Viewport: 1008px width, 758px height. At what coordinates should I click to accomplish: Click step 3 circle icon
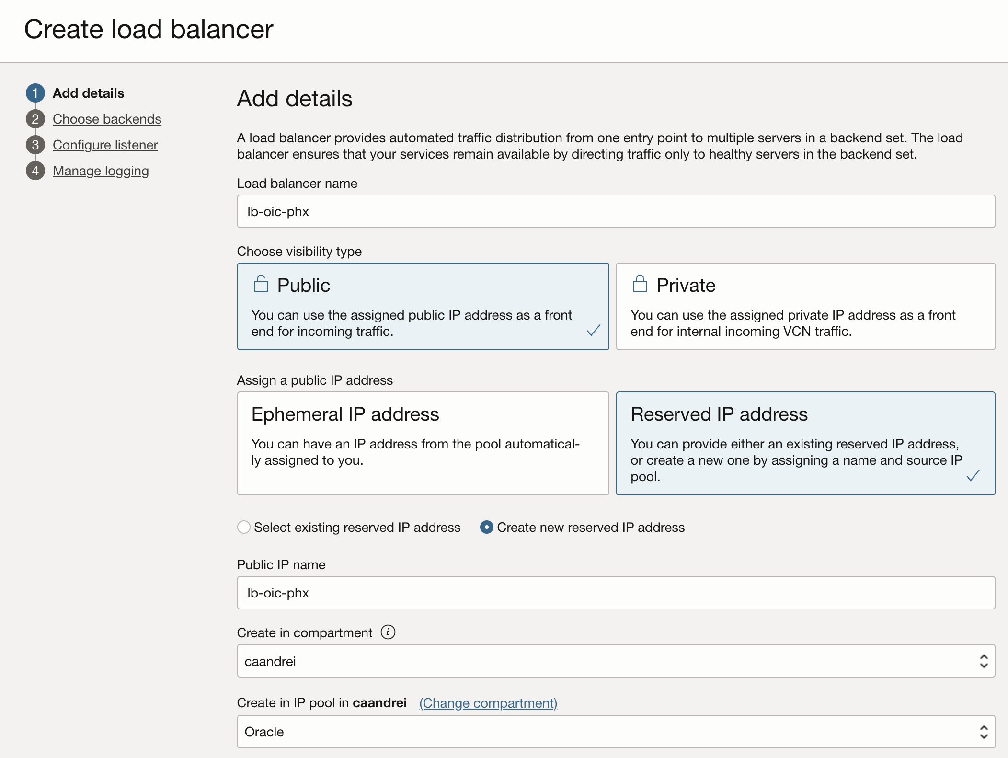click(x=35, y=145)
